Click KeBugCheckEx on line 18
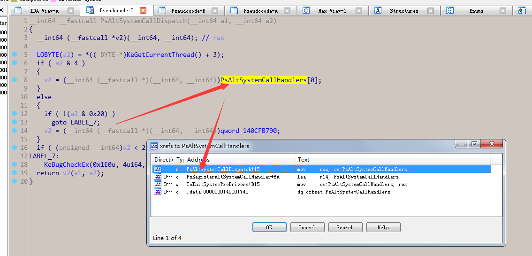Viewport: 532px width, 256px height. tap(66, 164)
